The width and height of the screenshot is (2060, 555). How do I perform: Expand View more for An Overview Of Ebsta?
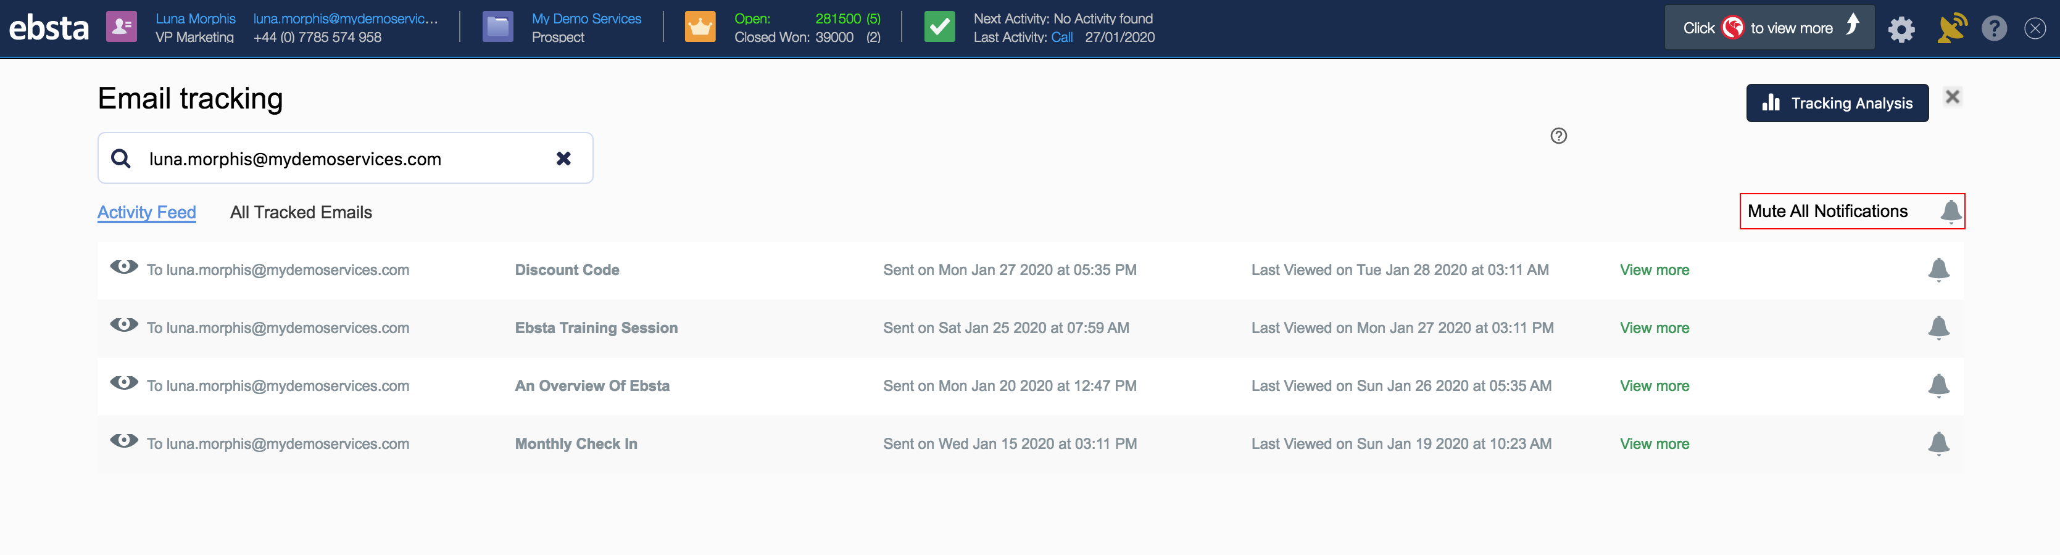coord(1654,385)
